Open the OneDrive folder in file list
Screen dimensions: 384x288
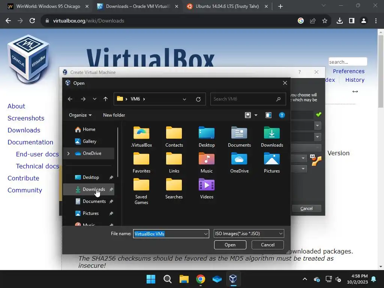pyautogui.click(x=239, y=163)
